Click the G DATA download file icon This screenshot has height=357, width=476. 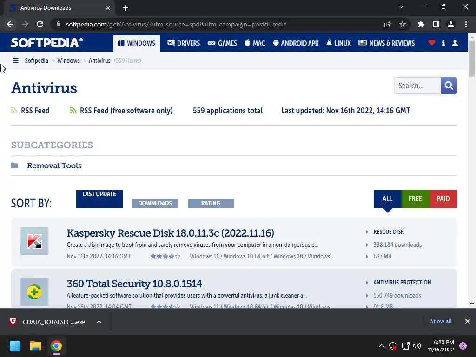coord(13,322)
